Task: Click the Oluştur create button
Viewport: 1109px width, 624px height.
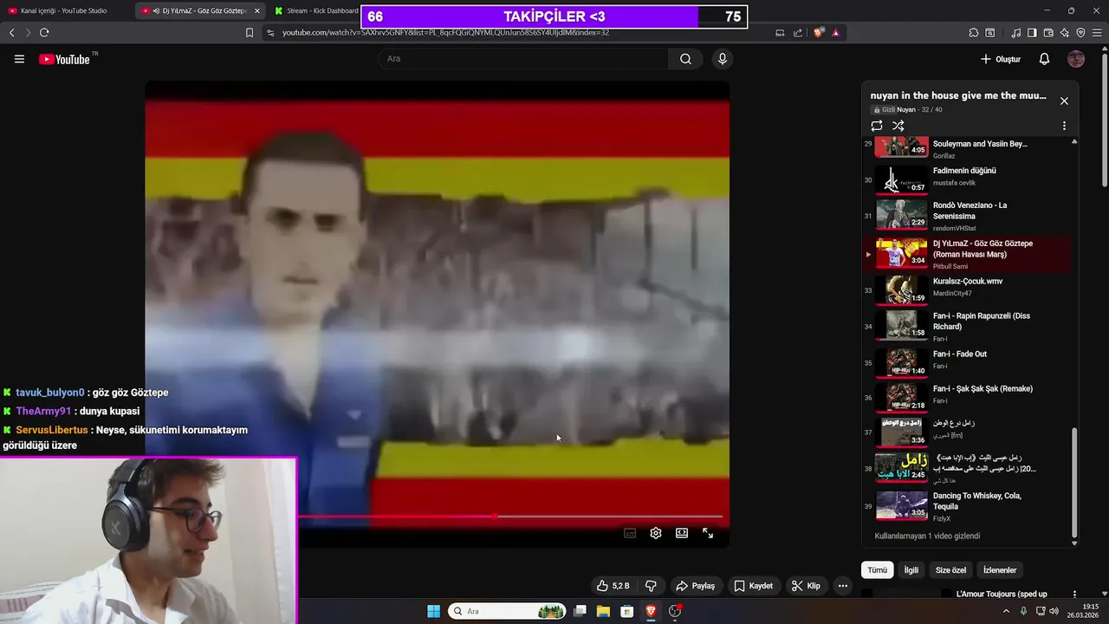Action: (1001, 59)
